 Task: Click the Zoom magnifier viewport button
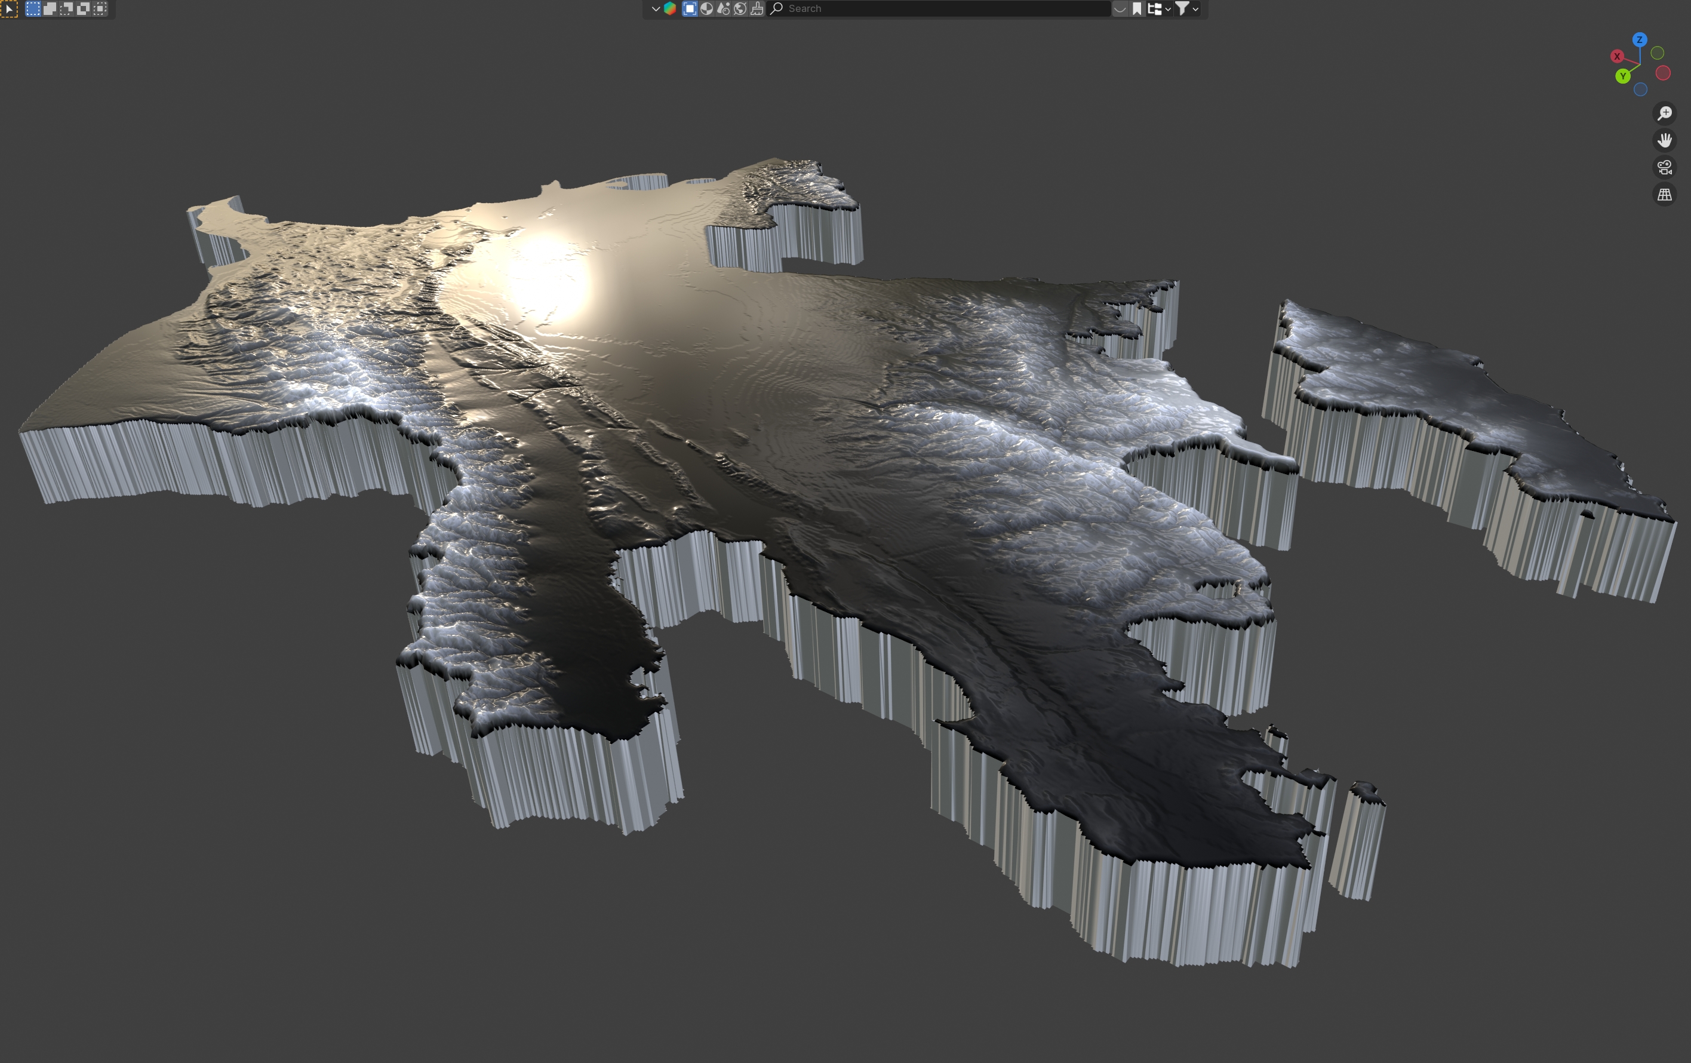1664,113
